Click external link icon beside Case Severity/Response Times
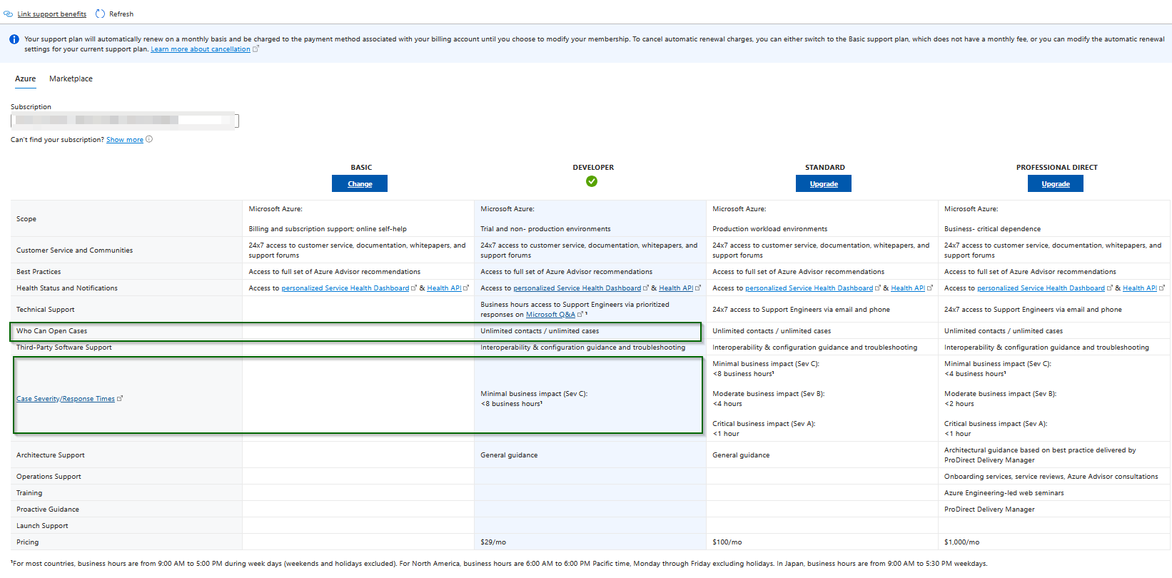Viewport: 1172px width, 578px height. point(120,398)
